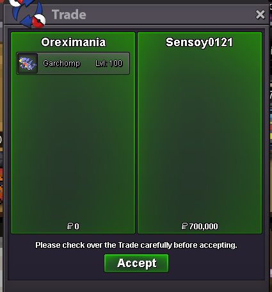Click the green Accept button
This screenshot has height=292, width=272.
click(136, 263)
